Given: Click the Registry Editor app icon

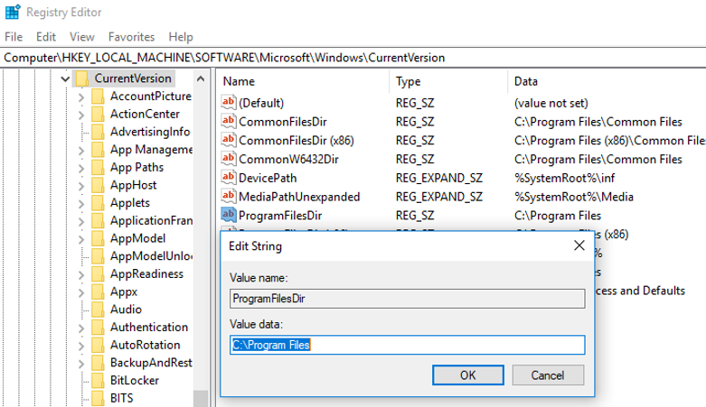Looking at the screenshot, I should (13, 12).
